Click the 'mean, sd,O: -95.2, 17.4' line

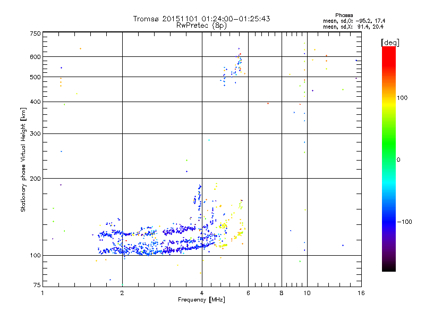[354, 21]
